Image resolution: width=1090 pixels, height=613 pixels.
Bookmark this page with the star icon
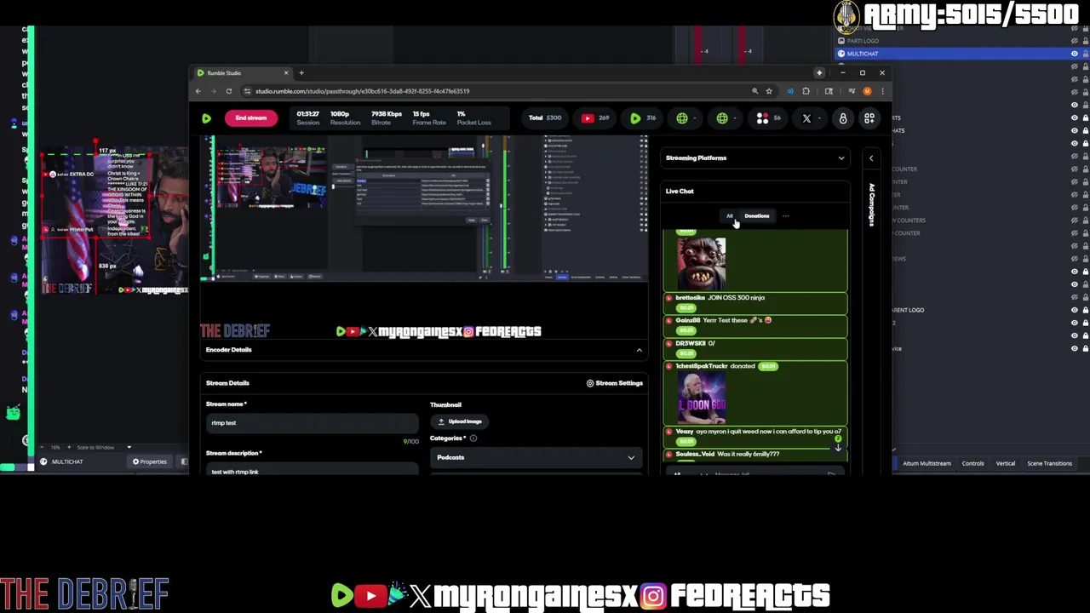(x=769, y=91)
